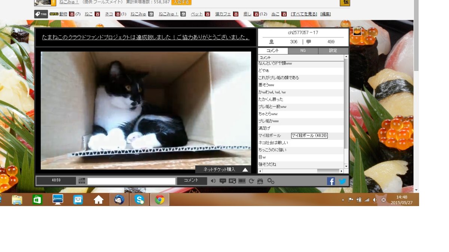Screen dimensions: 449x252
Task: Click the 癒し tag link
Action: [247, 14]
